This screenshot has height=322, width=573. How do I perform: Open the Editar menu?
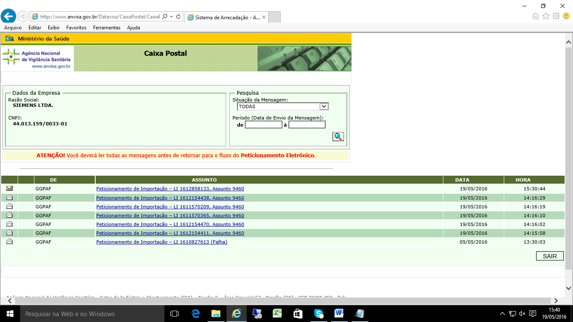pyautogui.click(x=35, y=28)
